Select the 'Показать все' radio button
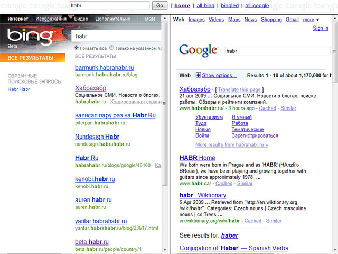This screenshot has height=254, width=338. (x=77, y=48)
